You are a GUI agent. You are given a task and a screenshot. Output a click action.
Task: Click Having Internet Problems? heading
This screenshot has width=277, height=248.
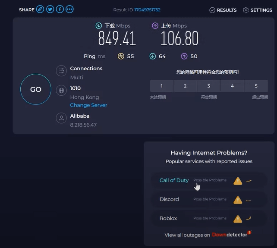[x=209, y=153]
